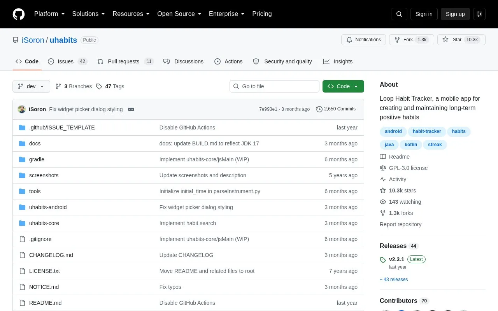Click the commits history clock icon

pos(319,109)
